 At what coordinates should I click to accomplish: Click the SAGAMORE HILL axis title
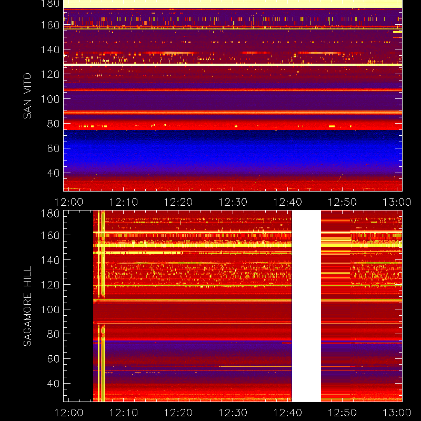point(27,306)
